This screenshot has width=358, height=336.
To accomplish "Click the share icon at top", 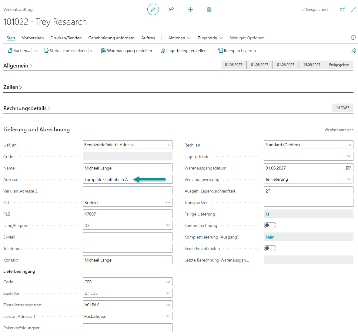I will coord(172,9).
